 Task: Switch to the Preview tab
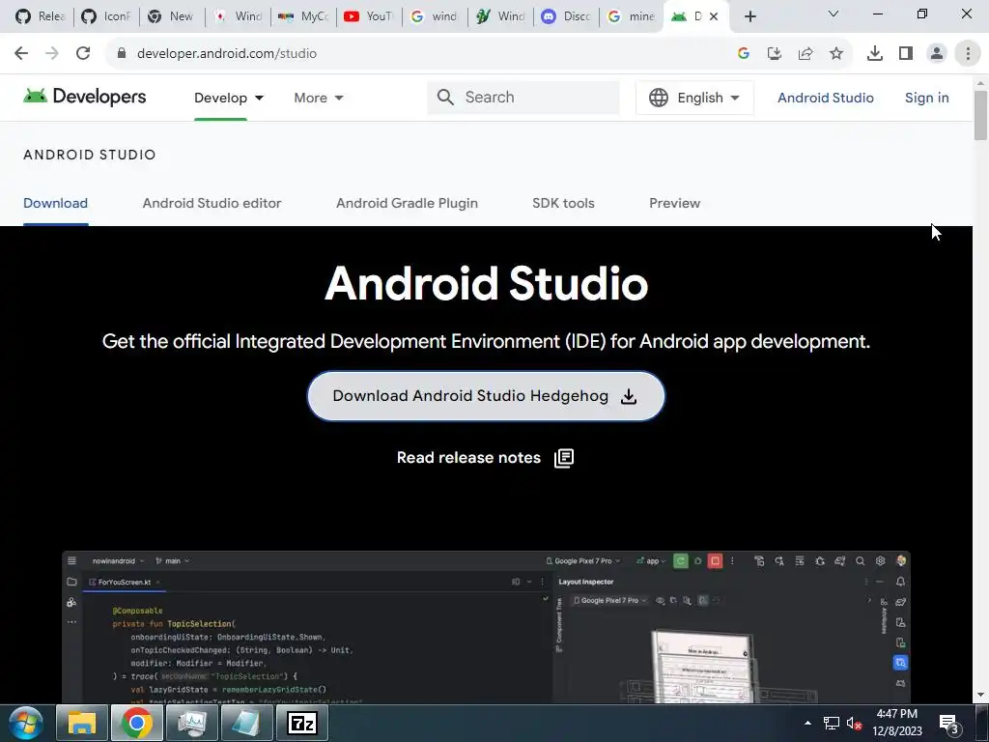click(x=674, y=203)
